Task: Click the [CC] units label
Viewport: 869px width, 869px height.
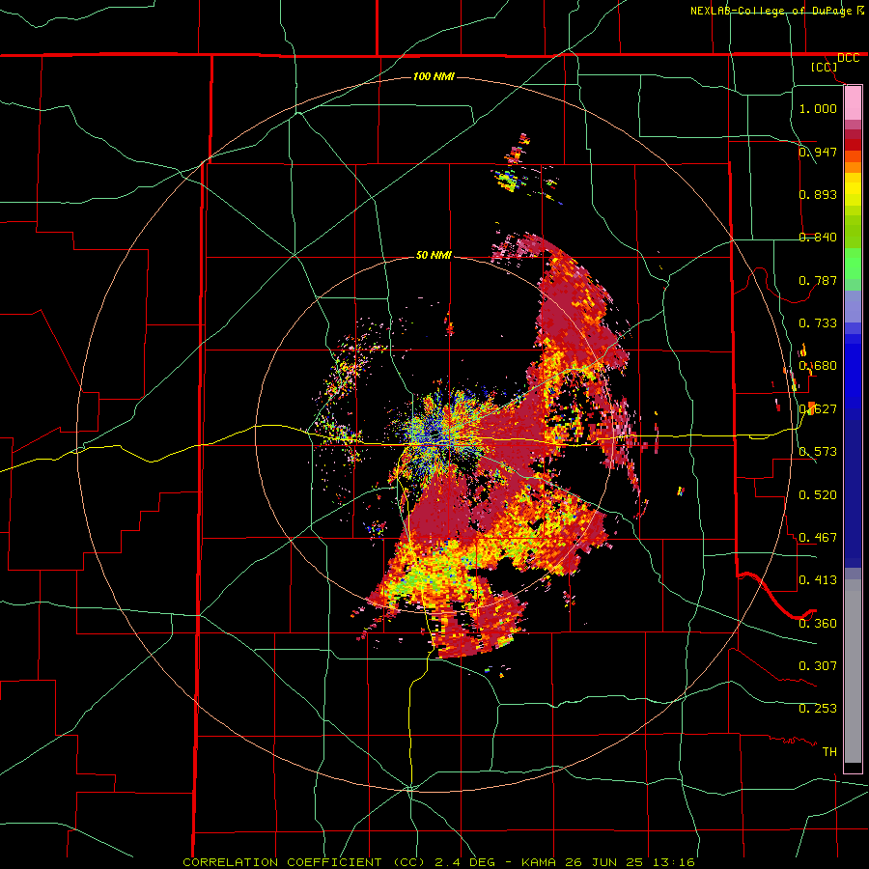Action: [x=824, y=67]
